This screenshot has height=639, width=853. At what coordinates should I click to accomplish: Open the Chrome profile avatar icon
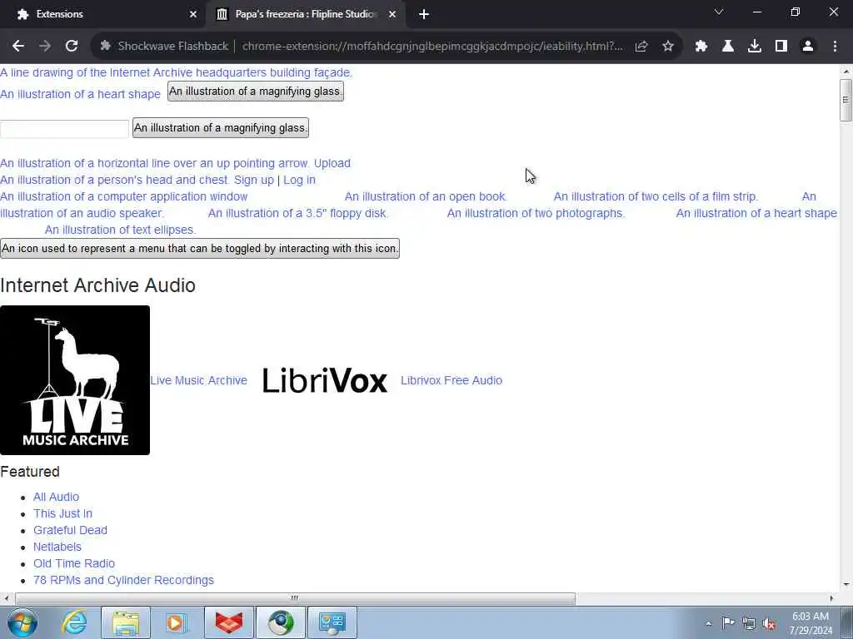coord(808,47)
